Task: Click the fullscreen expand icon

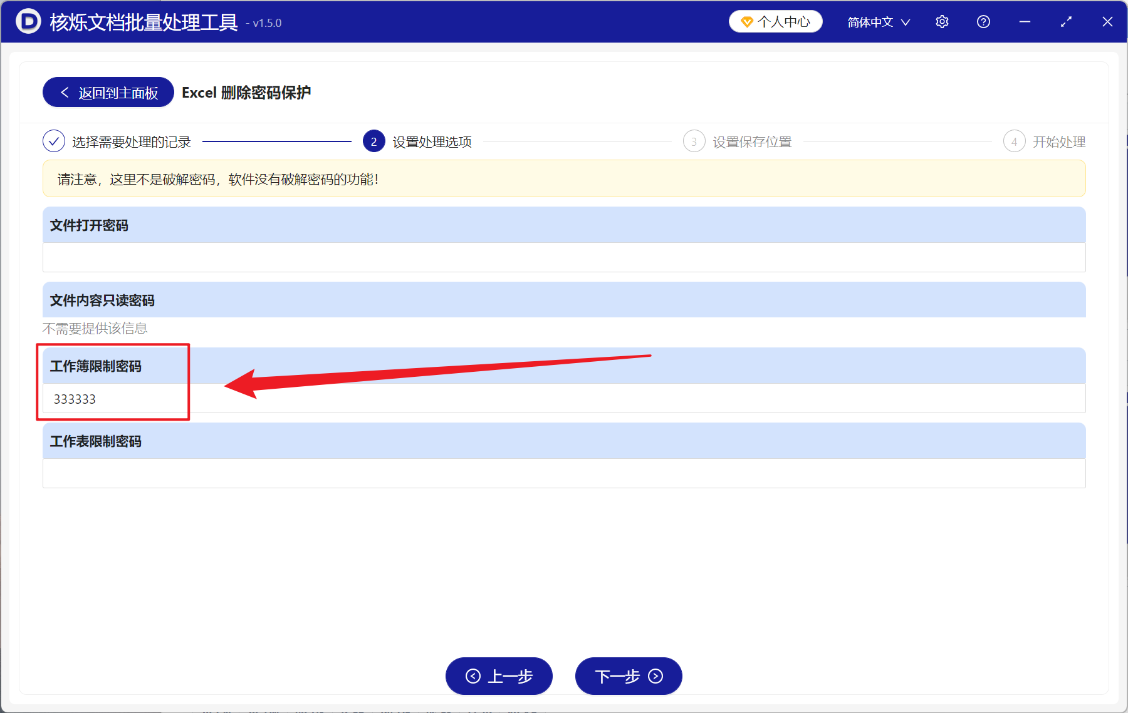Action: 1066,21
